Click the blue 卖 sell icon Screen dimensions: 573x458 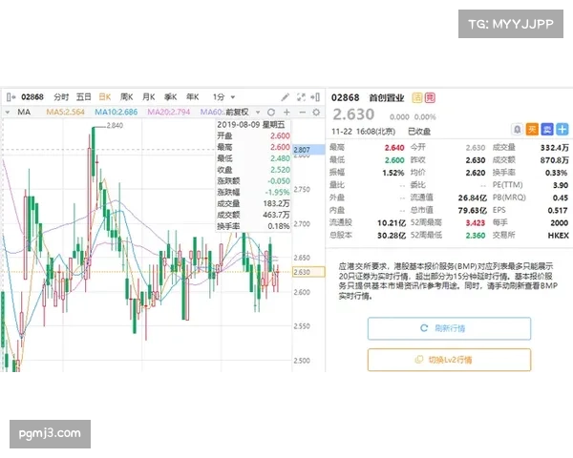click(x=547, y=130)
